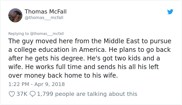The image size is (182, 105).
Task: Like the tweet with the heart icon
Action: tap(12, 94)
